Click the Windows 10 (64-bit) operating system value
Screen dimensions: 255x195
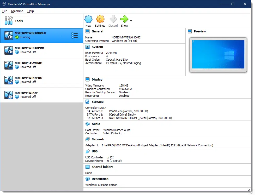[124, 41]
